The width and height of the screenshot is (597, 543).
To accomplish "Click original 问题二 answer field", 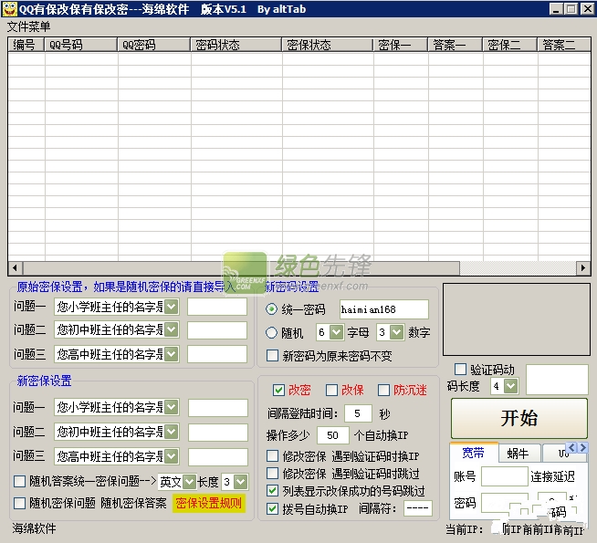I will point(217,330).
